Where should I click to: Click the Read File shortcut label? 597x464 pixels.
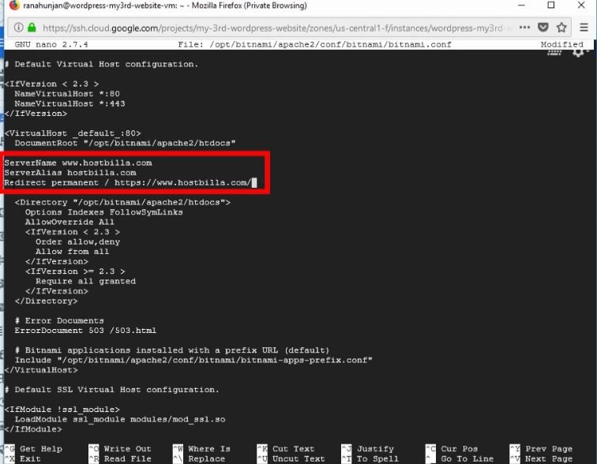click(128, 458)
